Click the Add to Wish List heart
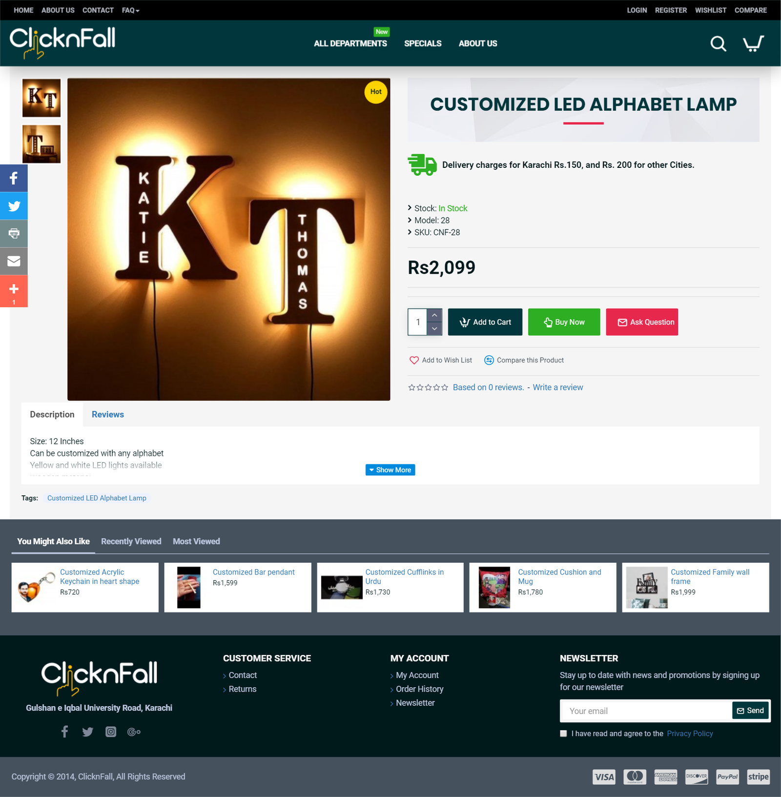The image size is (781, 797). 414,360
